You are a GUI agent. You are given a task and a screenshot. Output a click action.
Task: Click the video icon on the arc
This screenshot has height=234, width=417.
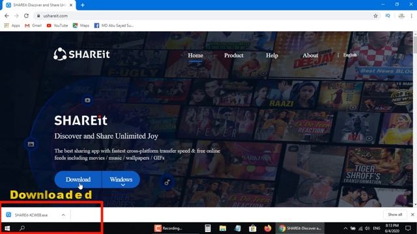coord(87,100)
